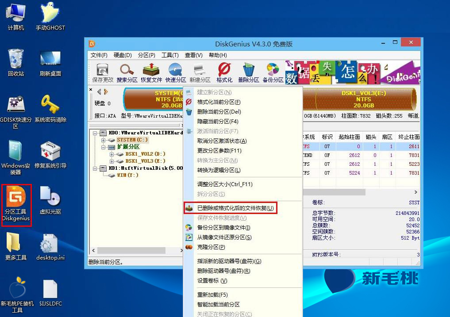Select the DSK1_VOL3(E:) partition bar
Image resolution: width=450 pixels, height=317 pixels.
pyautogui.click(x=364, y=99)
